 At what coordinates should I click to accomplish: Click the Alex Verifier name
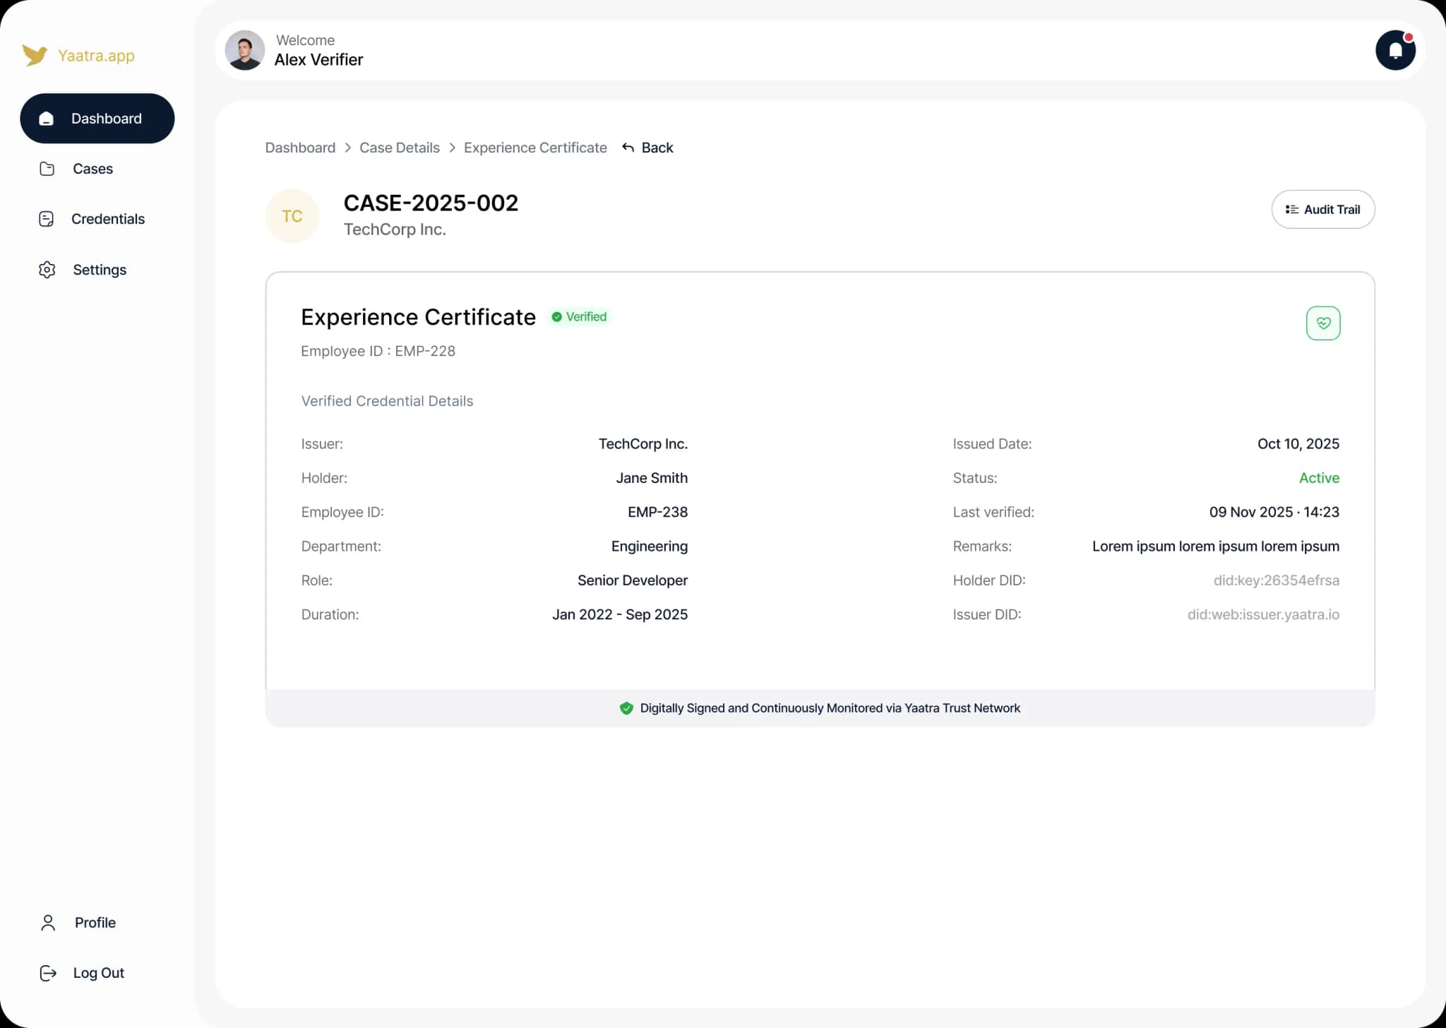(318, 60)
